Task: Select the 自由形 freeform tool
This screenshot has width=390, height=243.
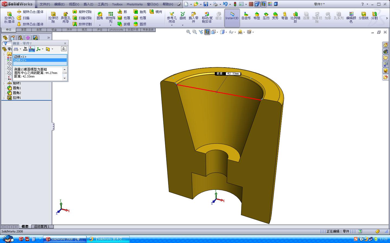Action: tap(246, 16)
